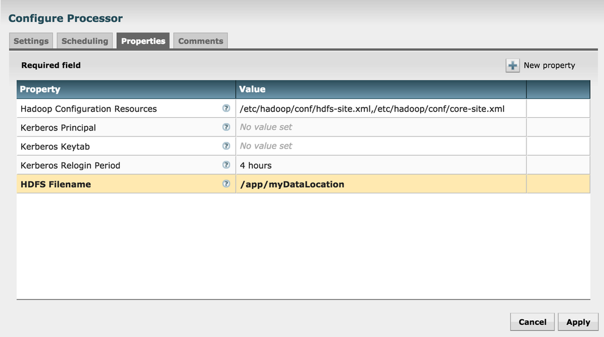604x337 pixels.
Task: Edit the Hadoop Configuration Resources value
Action: tap(372, 109)
